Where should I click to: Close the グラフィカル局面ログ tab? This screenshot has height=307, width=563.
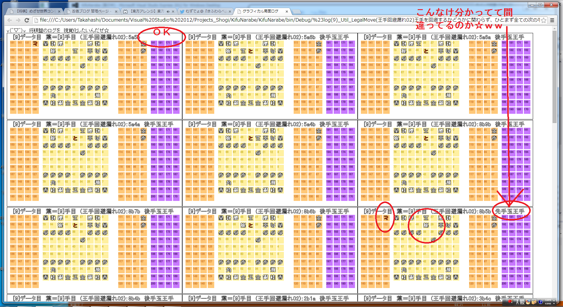click(x=287, y=12)
